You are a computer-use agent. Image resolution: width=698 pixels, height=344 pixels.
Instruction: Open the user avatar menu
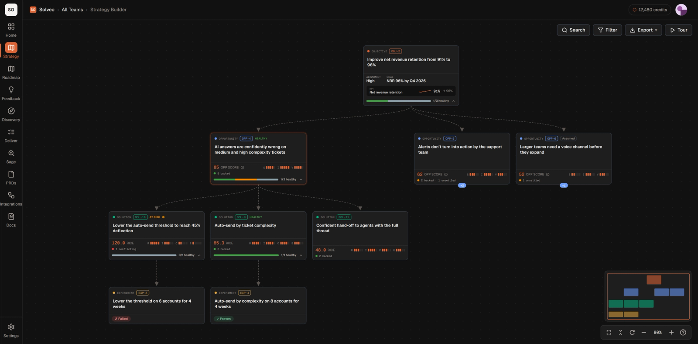tap(681, 10)
